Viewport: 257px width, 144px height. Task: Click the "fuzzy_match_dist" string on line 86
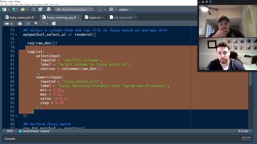click(x=81, y=81)
